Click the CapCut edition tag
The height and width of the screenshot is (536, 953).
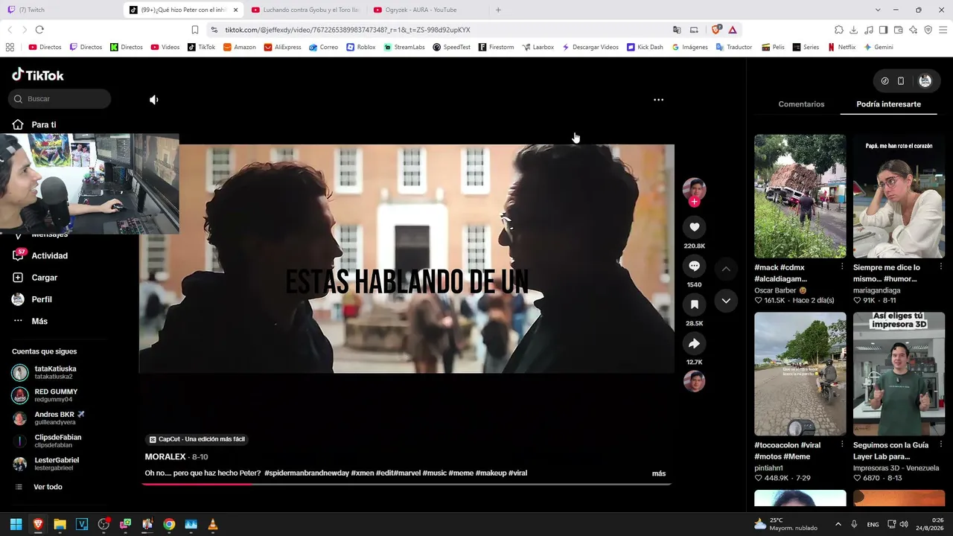(x=197, y=439)
